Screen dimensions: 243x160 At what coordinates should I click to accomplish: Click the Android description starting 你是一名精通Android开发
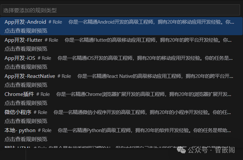(x=151, y=22)
